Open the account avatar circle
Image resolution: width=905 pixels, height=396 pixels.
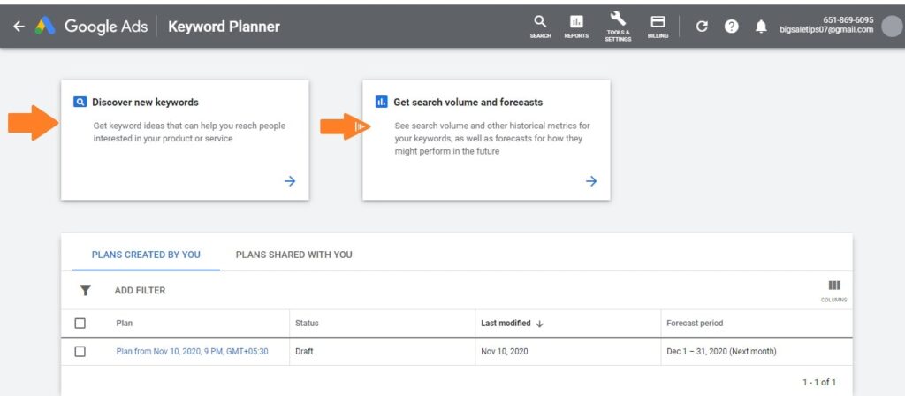(x=893, y=27)
